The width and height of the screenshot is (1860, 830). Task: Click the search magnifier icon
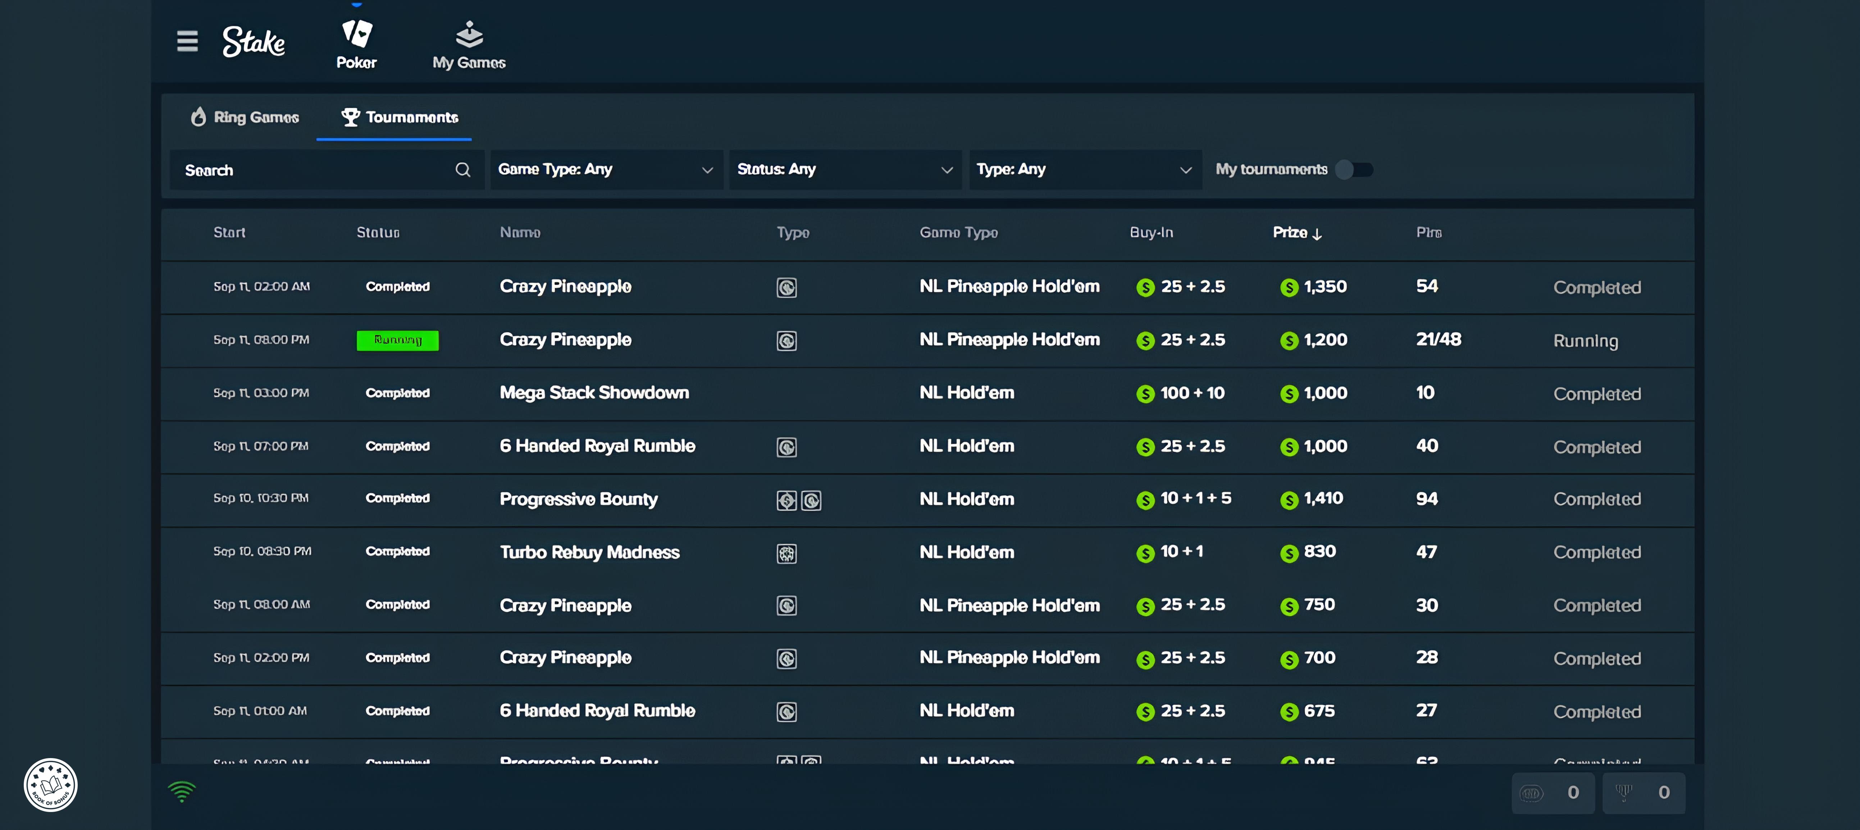(463, 170)
